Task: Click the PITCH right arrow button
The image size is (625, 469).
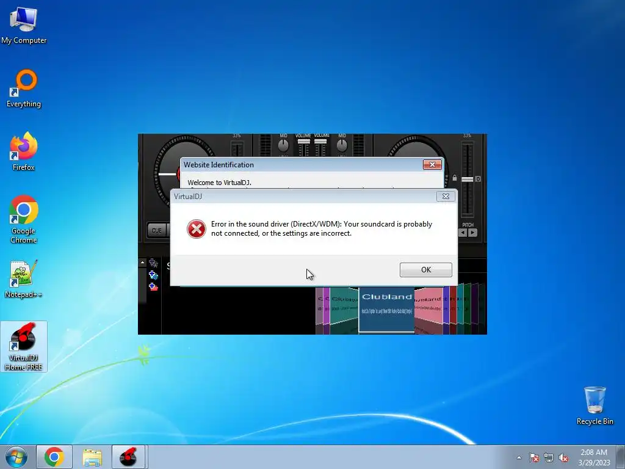Action: pos(472,233)
